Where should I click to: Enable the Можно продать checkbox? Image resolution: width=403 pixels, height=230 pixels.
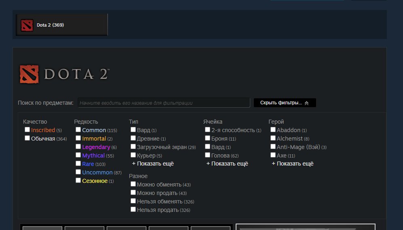click(133, 193)
